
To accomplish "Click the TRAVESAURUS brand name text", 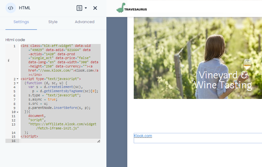I will click(x=136, y=10).
